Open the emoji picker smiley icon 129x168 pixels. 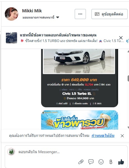click(101, 162)
